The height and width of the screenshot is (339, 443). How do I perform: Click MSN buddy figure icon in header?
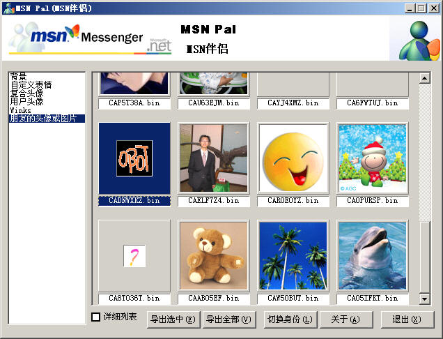(418, 40)
